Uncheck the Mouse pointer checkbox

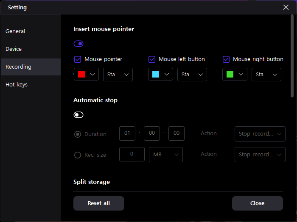[78, 59]
